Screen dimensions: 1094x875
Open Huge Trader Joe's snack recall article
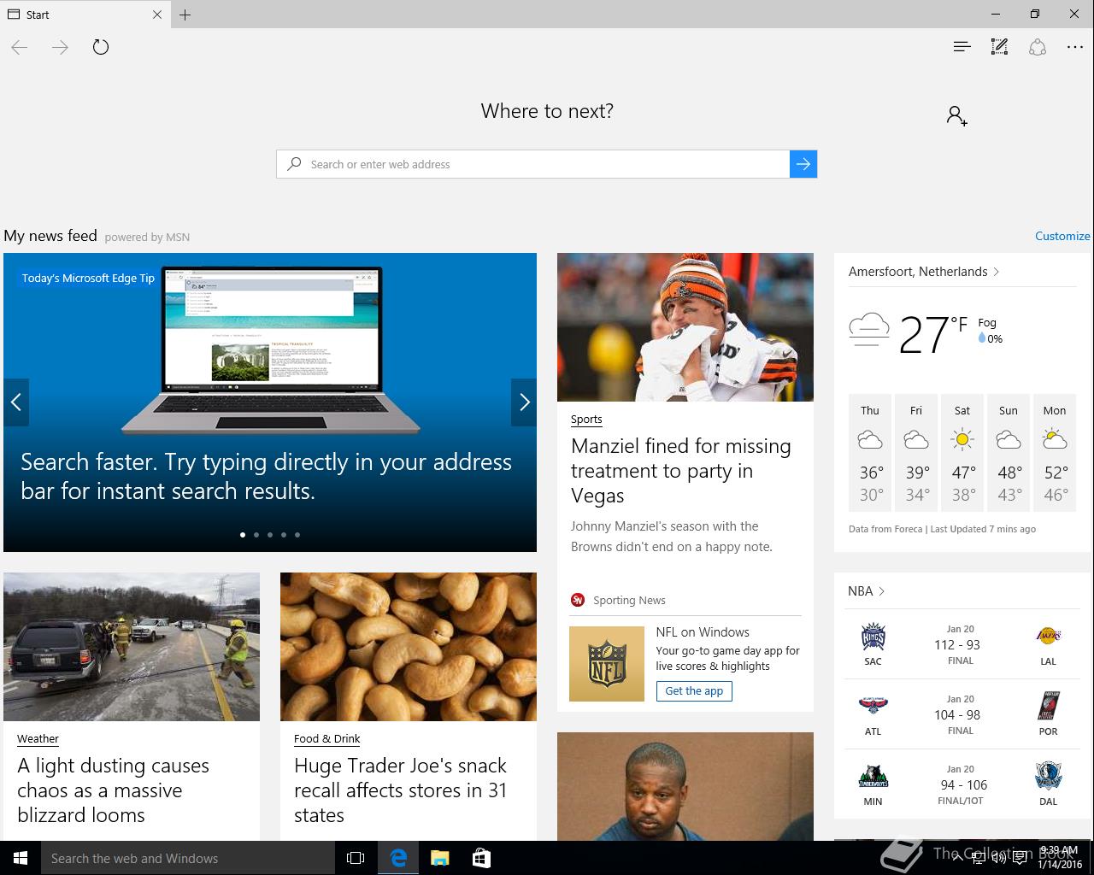tap(401, 790)
